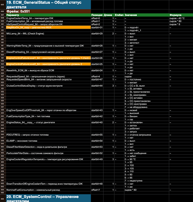
Task: Select the '1 → забит' value cell
Action: 147,156
